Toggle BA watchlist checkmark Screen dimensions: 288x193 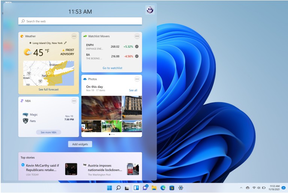[137, 56]
